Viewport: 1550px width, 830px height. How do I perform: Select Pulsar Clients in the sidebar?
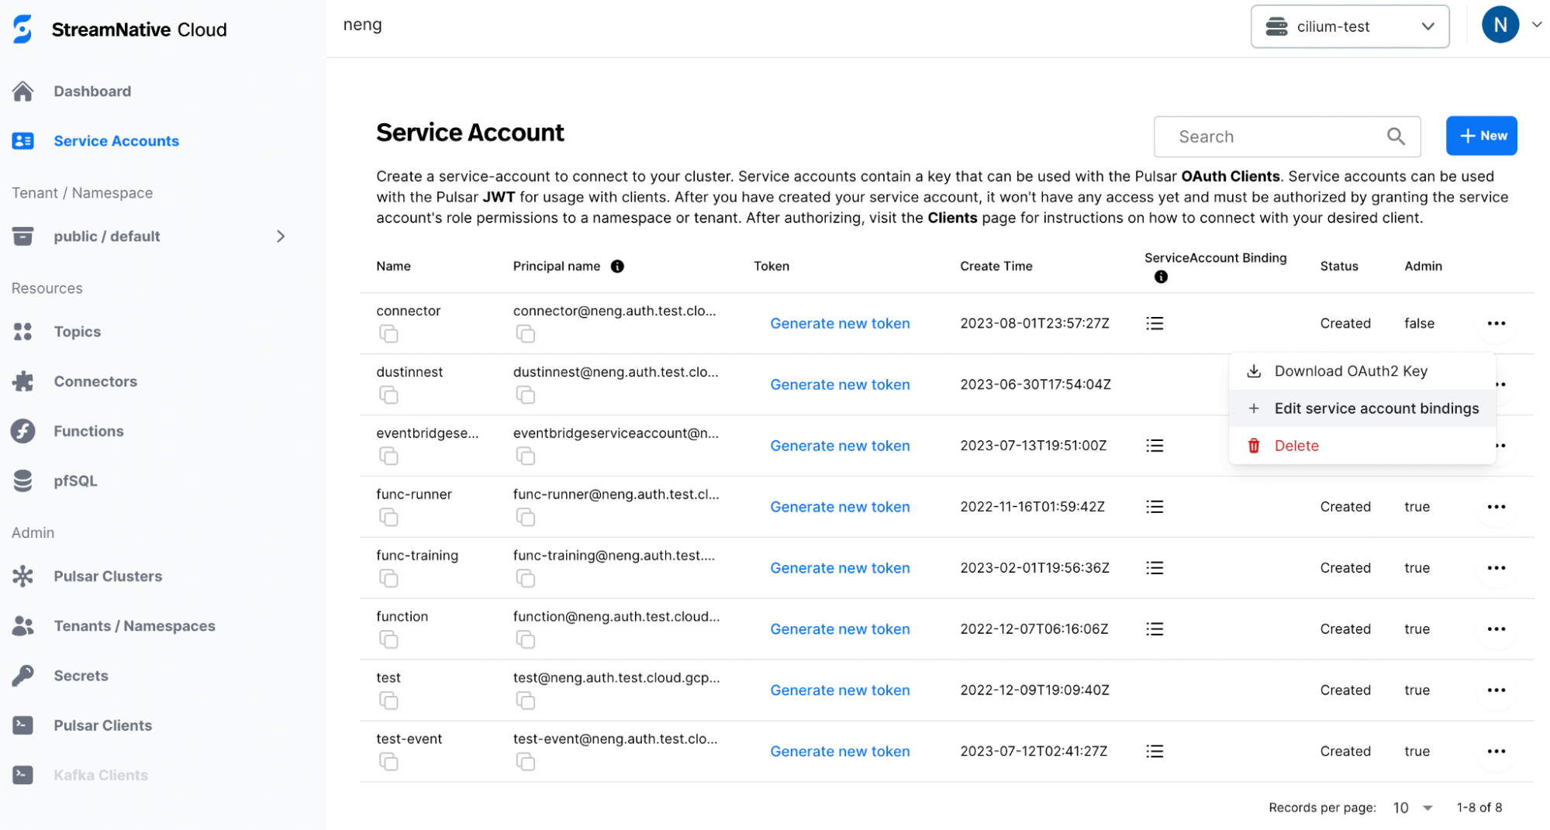click(x=102, y=725)
